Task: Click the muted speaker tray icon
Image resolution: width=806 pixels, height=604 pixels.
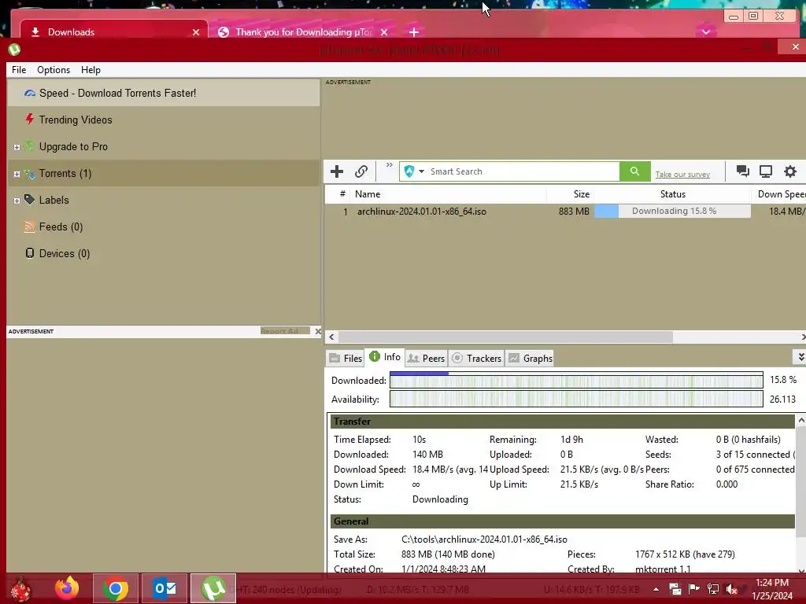Action: [731, 589]
